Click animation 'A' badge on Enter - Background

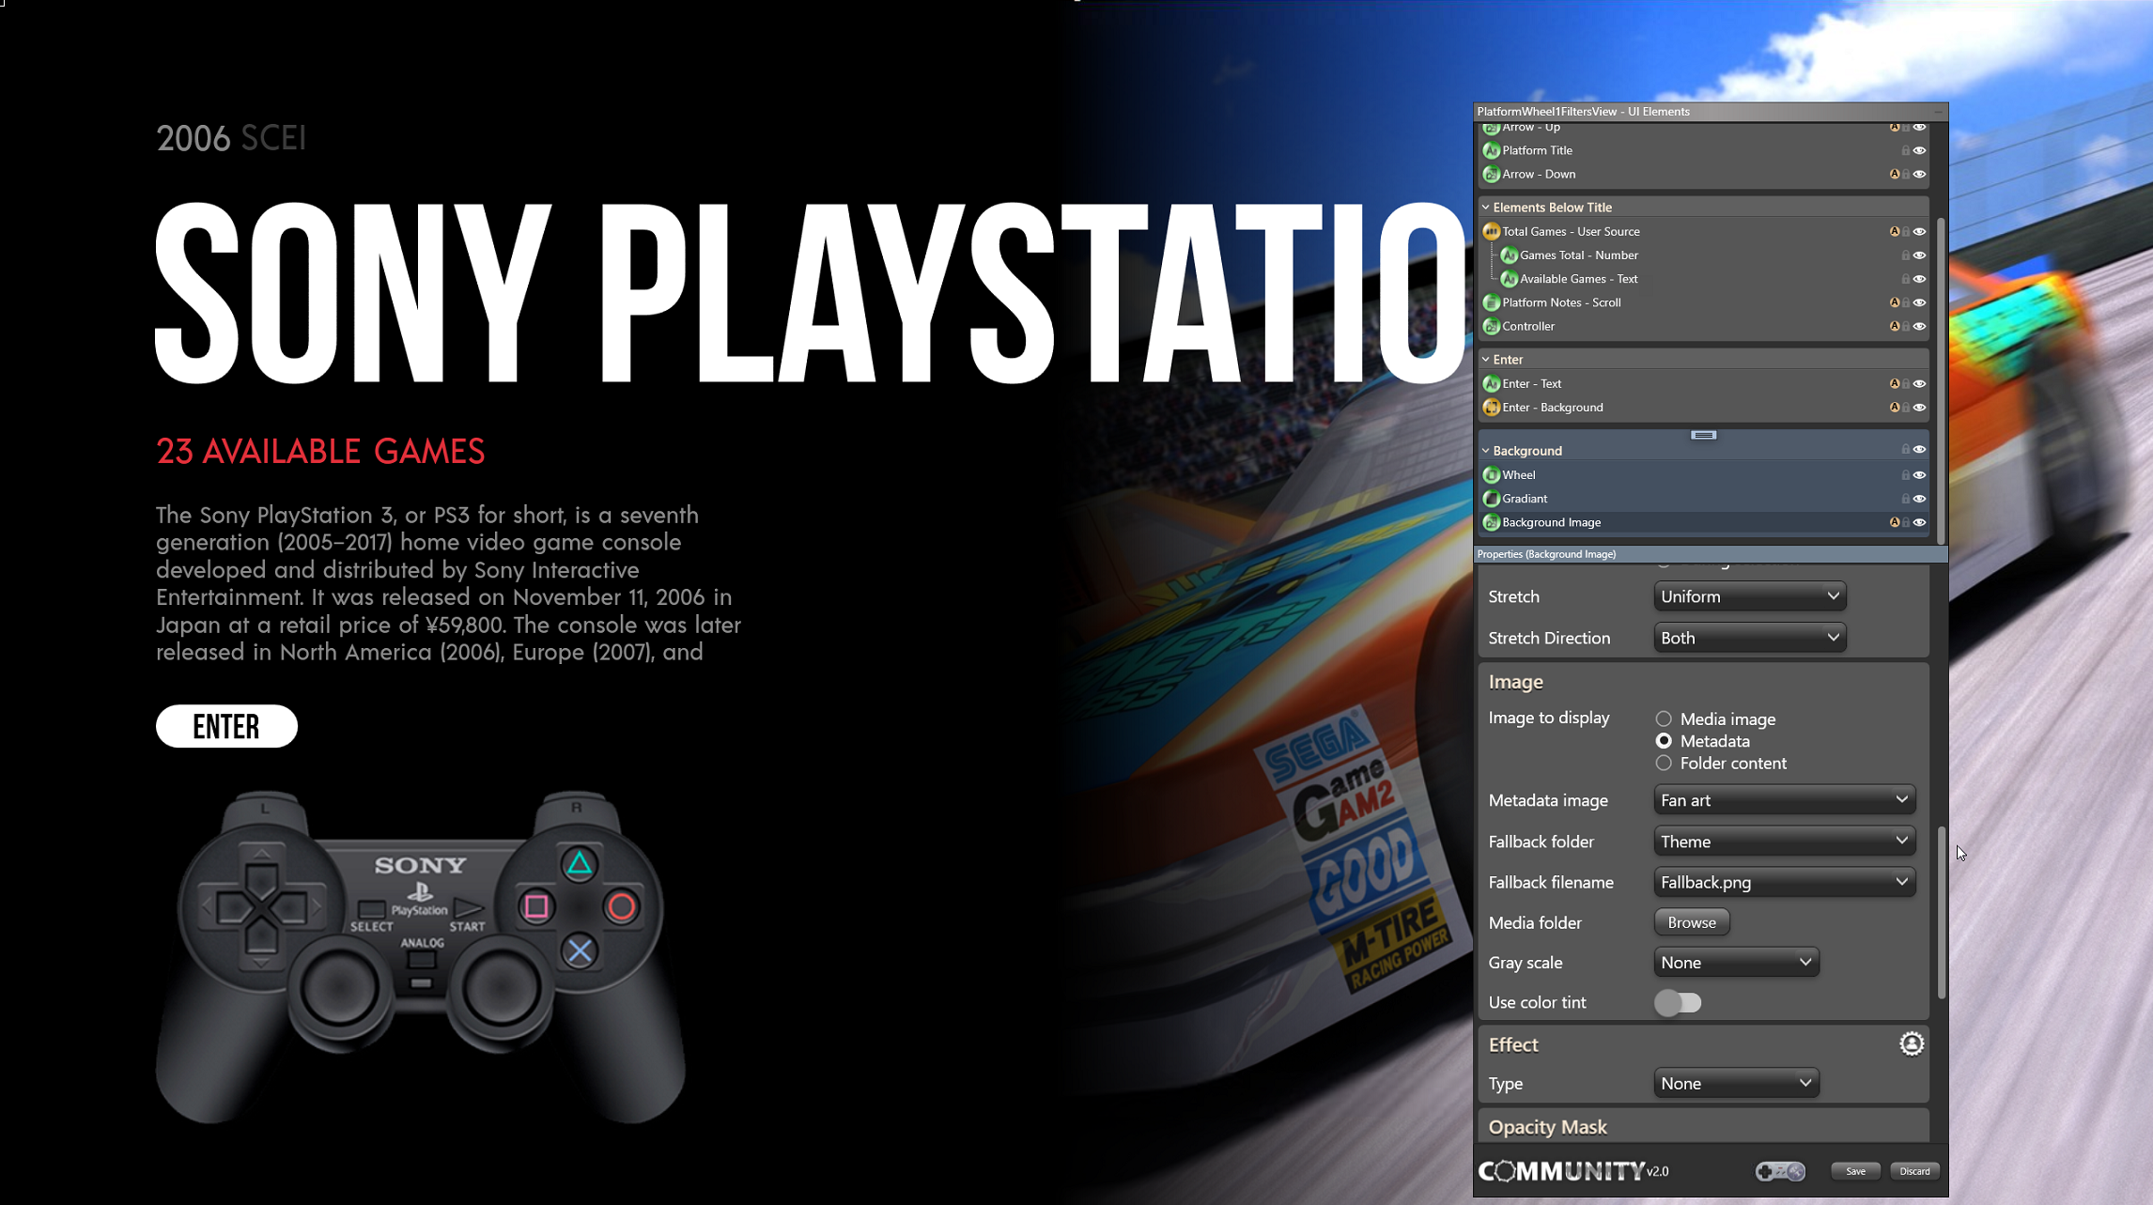click(x=1894, y=408)
